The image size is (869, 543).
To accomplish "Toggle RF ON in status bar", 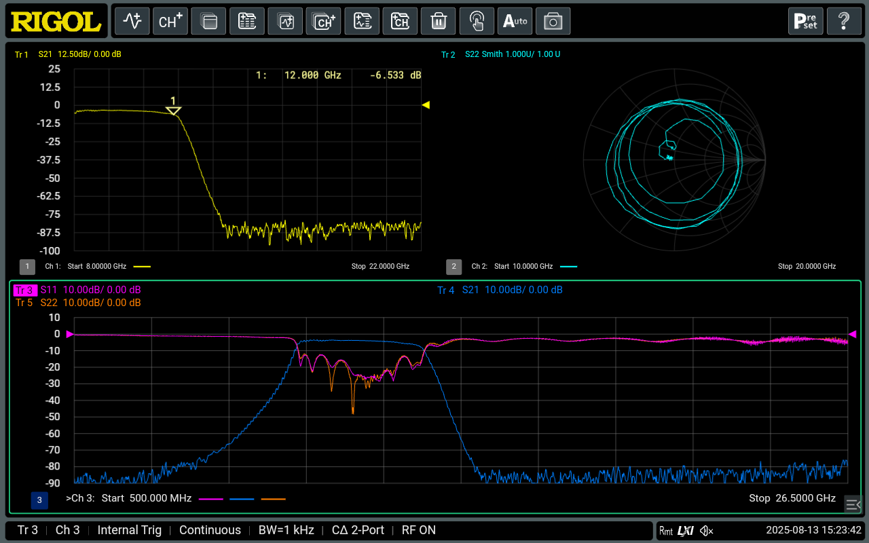I will tap(419, 530).
